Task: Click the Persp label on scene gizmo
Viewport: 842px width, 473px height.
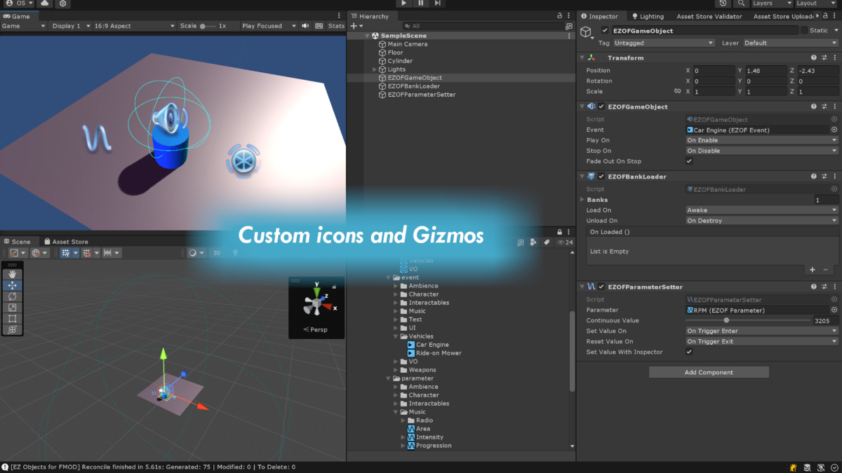Action: (x=319, y=329)
